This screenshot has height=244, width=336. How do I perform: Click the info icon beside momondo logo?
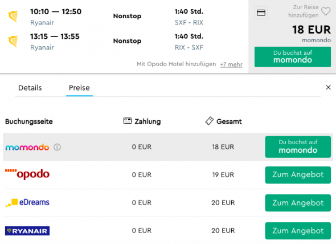point(57,147)
